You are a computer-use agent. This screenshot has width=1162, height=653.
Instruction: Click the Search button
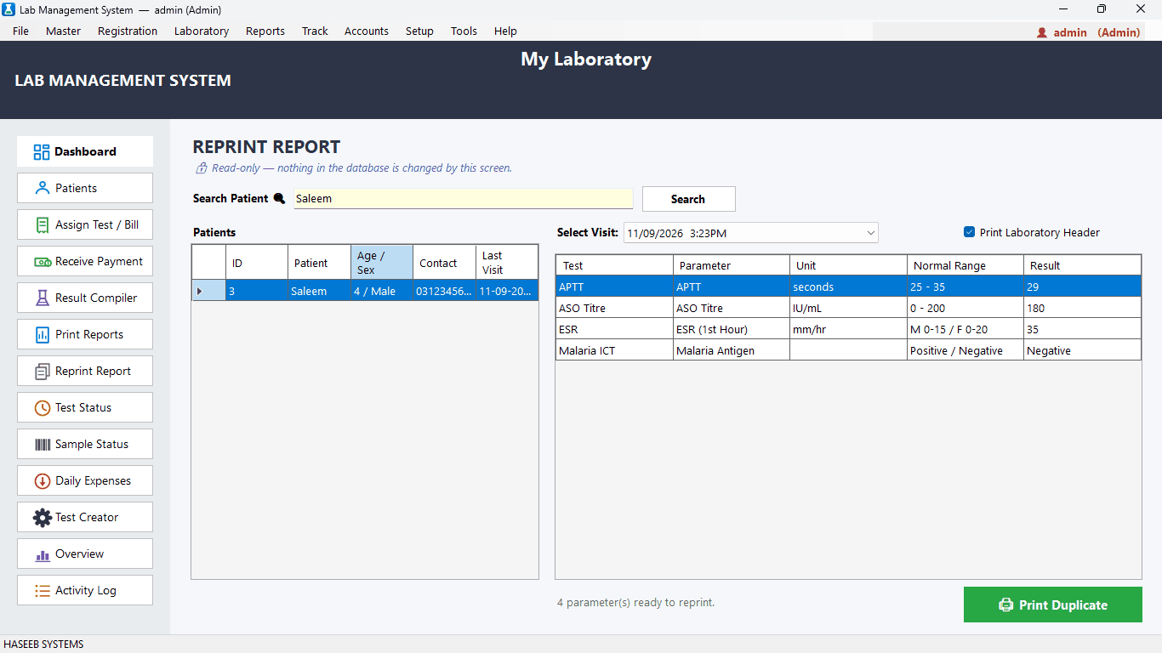pos(688,199)
